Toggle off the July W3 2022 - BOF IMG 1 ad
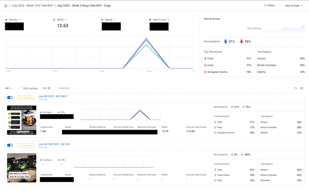Image resolution: width=309 pixels, height=192 pixels. (10, 97)
